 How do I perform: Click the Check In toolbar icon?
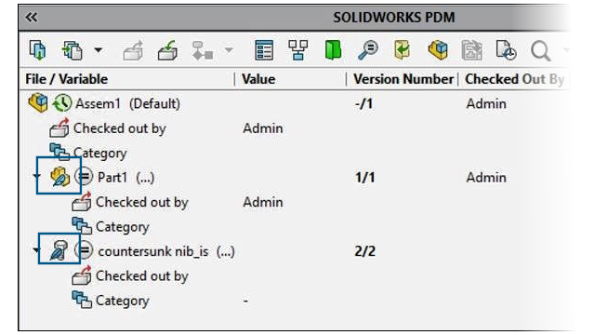coord(167,50)
